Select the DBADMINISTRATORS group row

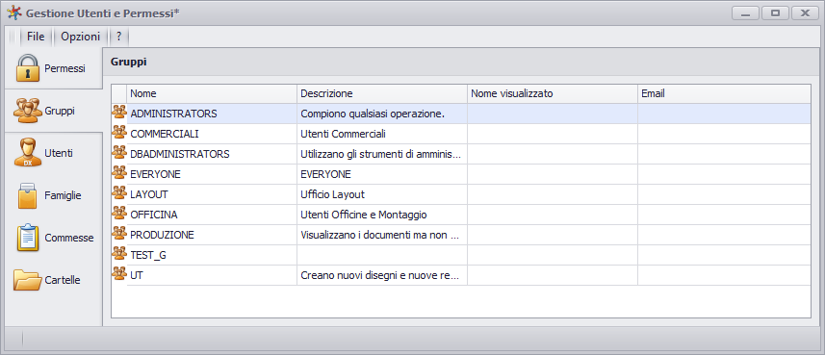(x=461, y=154)
